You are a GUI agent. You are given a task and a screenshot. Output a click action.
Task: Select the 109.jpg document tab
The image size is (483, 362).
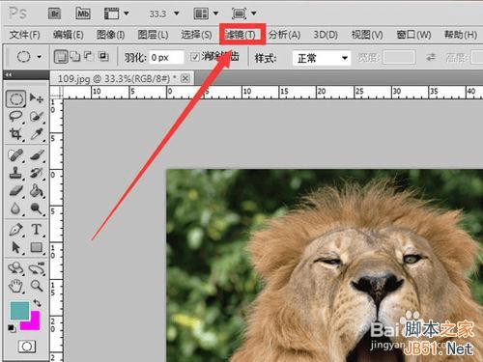click(117, 78)
